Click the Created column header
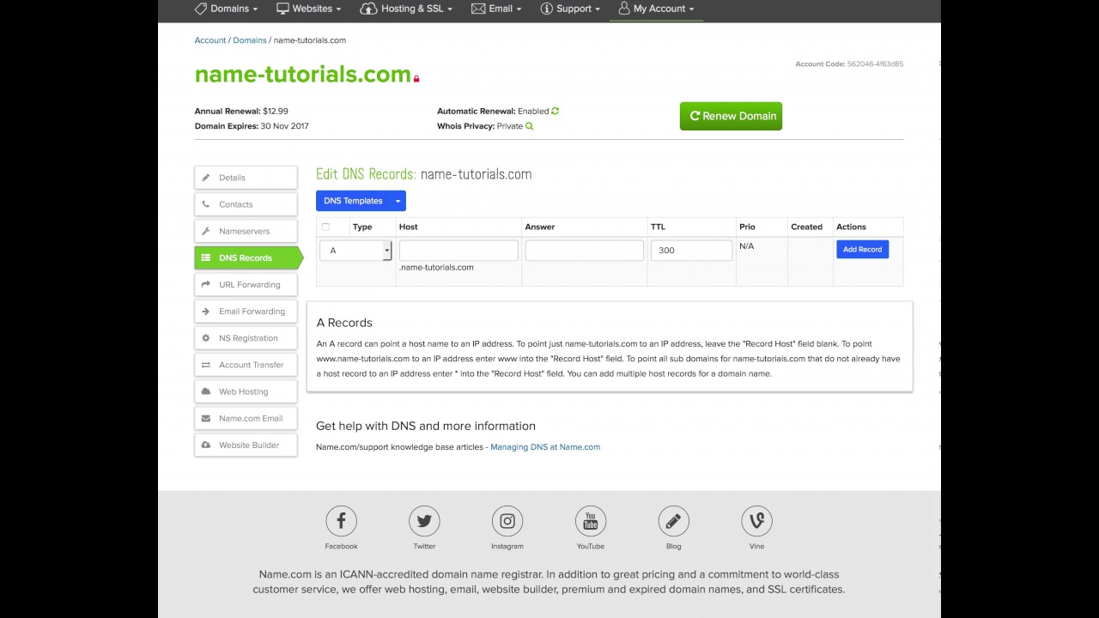 pyautogui.click(x=806, y=227)
